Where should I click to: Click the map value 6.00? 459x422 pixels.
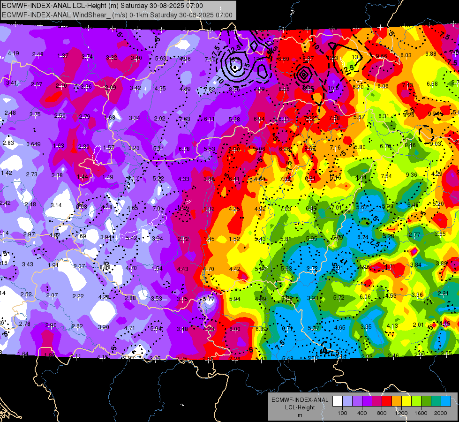(x=235, y=329)
